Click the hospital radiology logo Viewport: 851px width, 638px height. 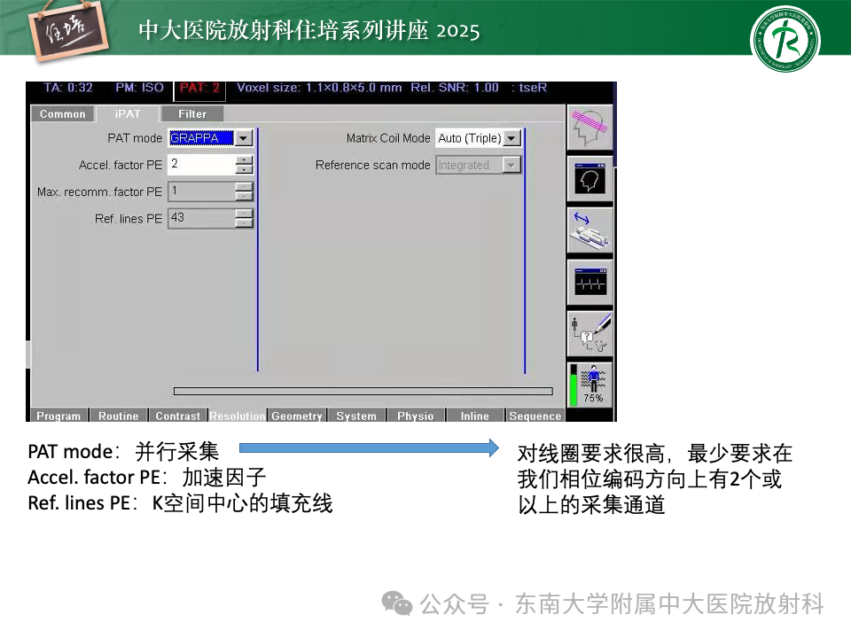(785, 39)
